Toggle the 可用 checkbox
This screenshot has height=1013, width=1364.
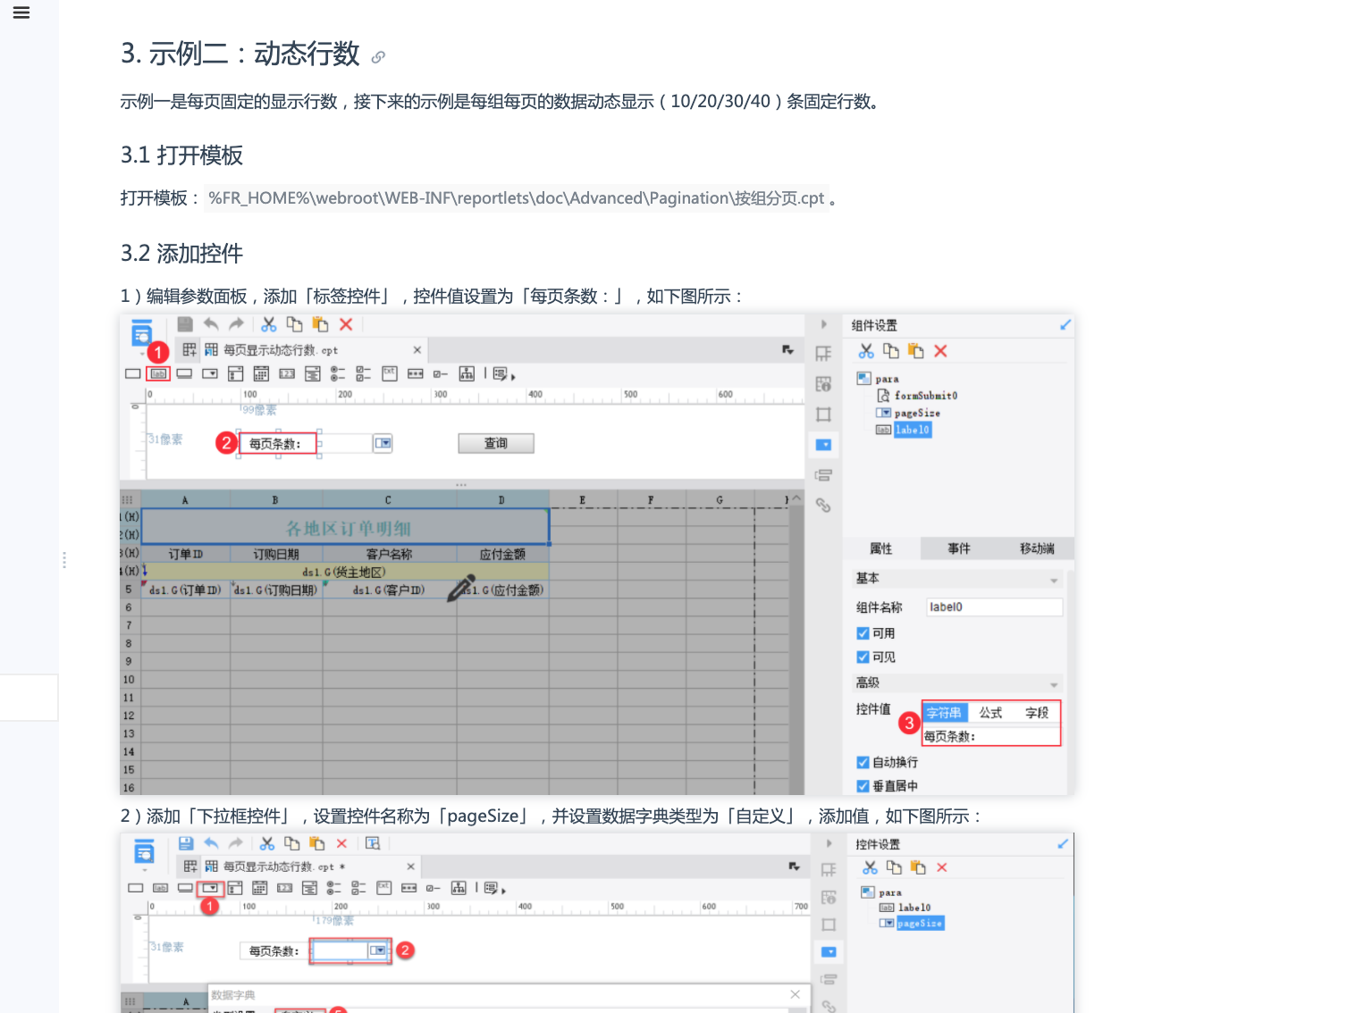[x=863, y=633]
